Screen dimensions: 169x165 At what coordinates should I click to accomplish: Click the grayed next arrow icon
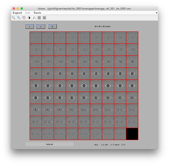point(44,18)
